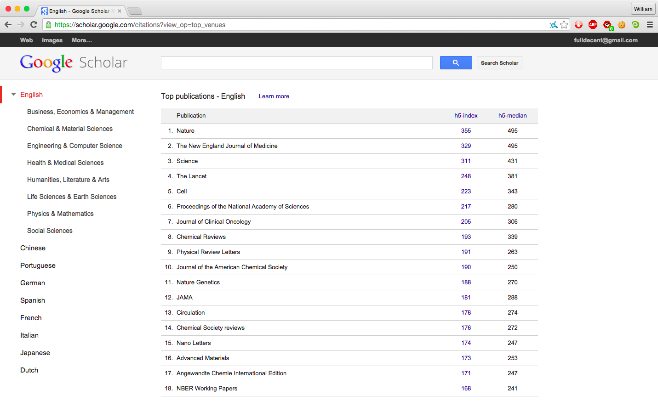Click h5-median value 339 for Chemical Reviews
658x401 pixels.
coord(513,237)
